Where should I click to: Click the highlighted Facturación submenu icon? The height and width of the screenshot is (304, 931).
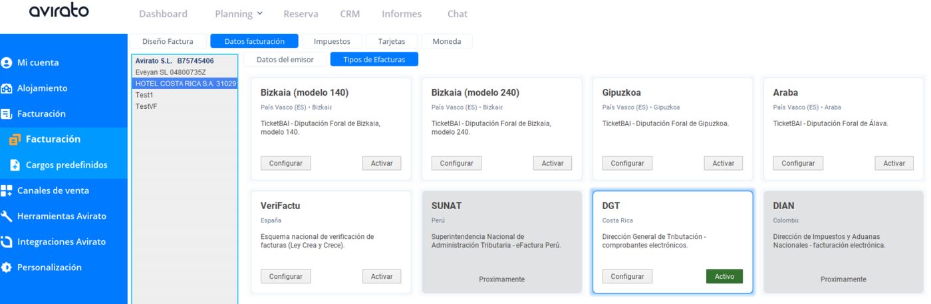(15, 139)
